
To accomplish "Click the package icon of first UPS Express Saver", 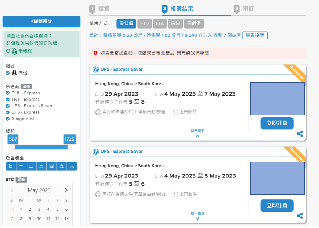I will click(95, 70).
